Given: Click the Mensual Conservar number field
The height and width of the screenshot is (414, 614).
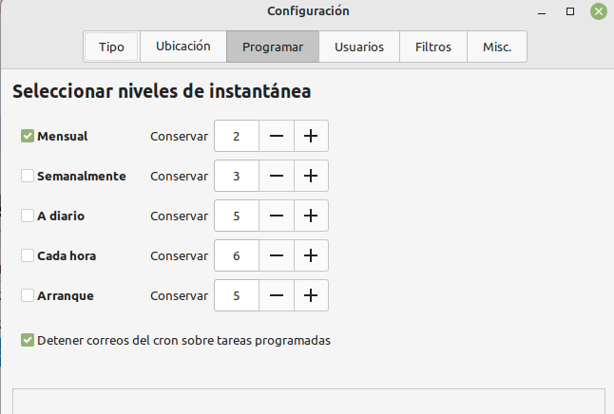Looking at the screenshot, I should [x=237, y=136].
